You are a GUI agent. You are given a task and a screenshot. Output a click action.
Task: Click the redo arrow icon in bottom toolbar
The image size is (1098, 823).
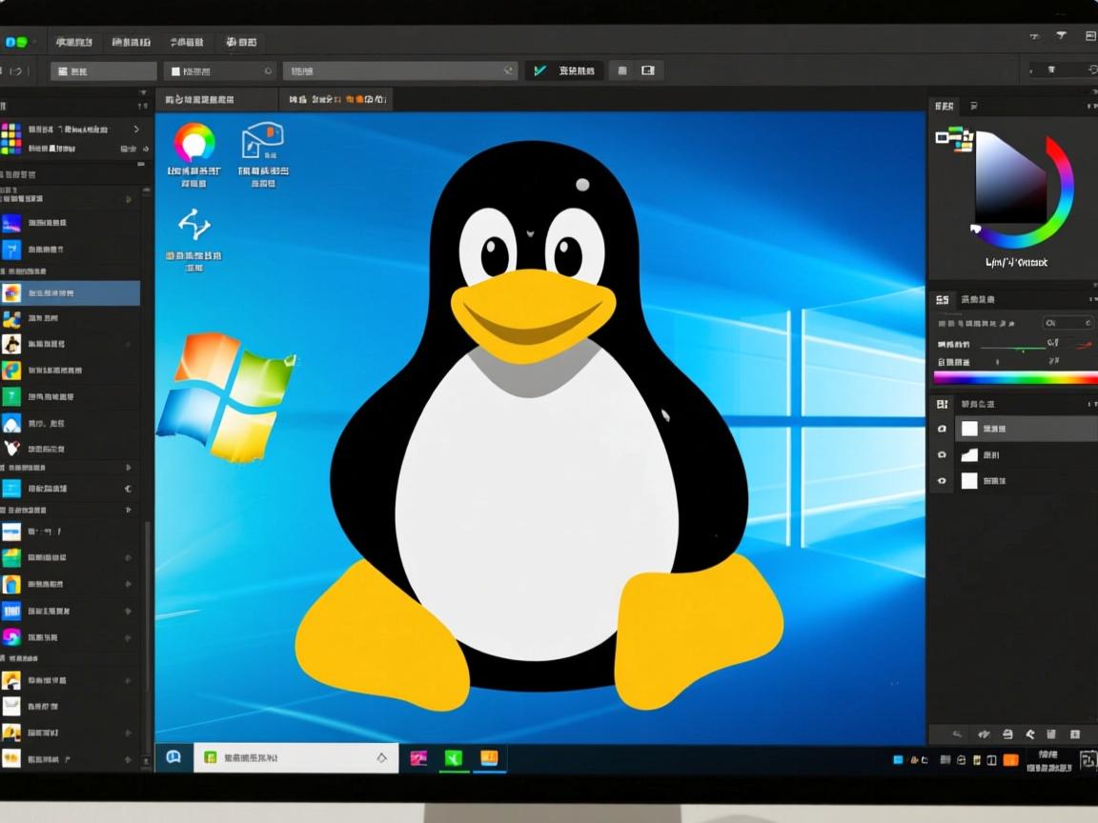tap(984, 733)
